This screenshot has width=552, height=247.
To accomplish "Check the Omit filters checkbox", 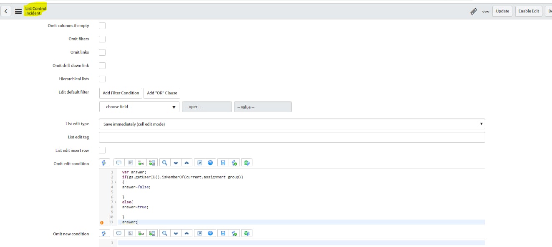I will [102, 39].
